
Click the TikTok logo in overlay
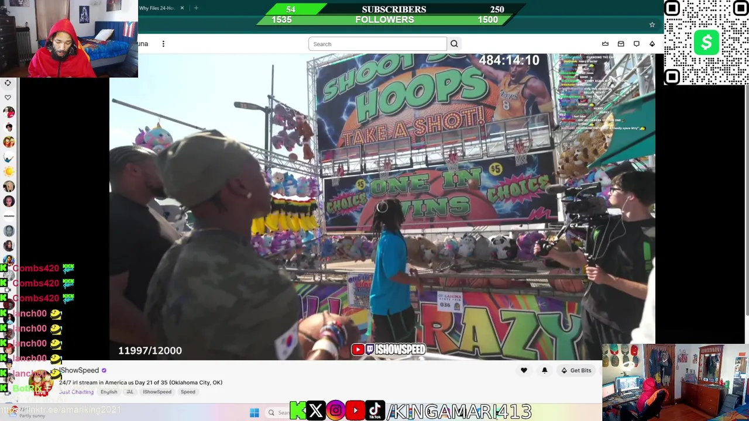pyautogui.click(x=375, y=411)
